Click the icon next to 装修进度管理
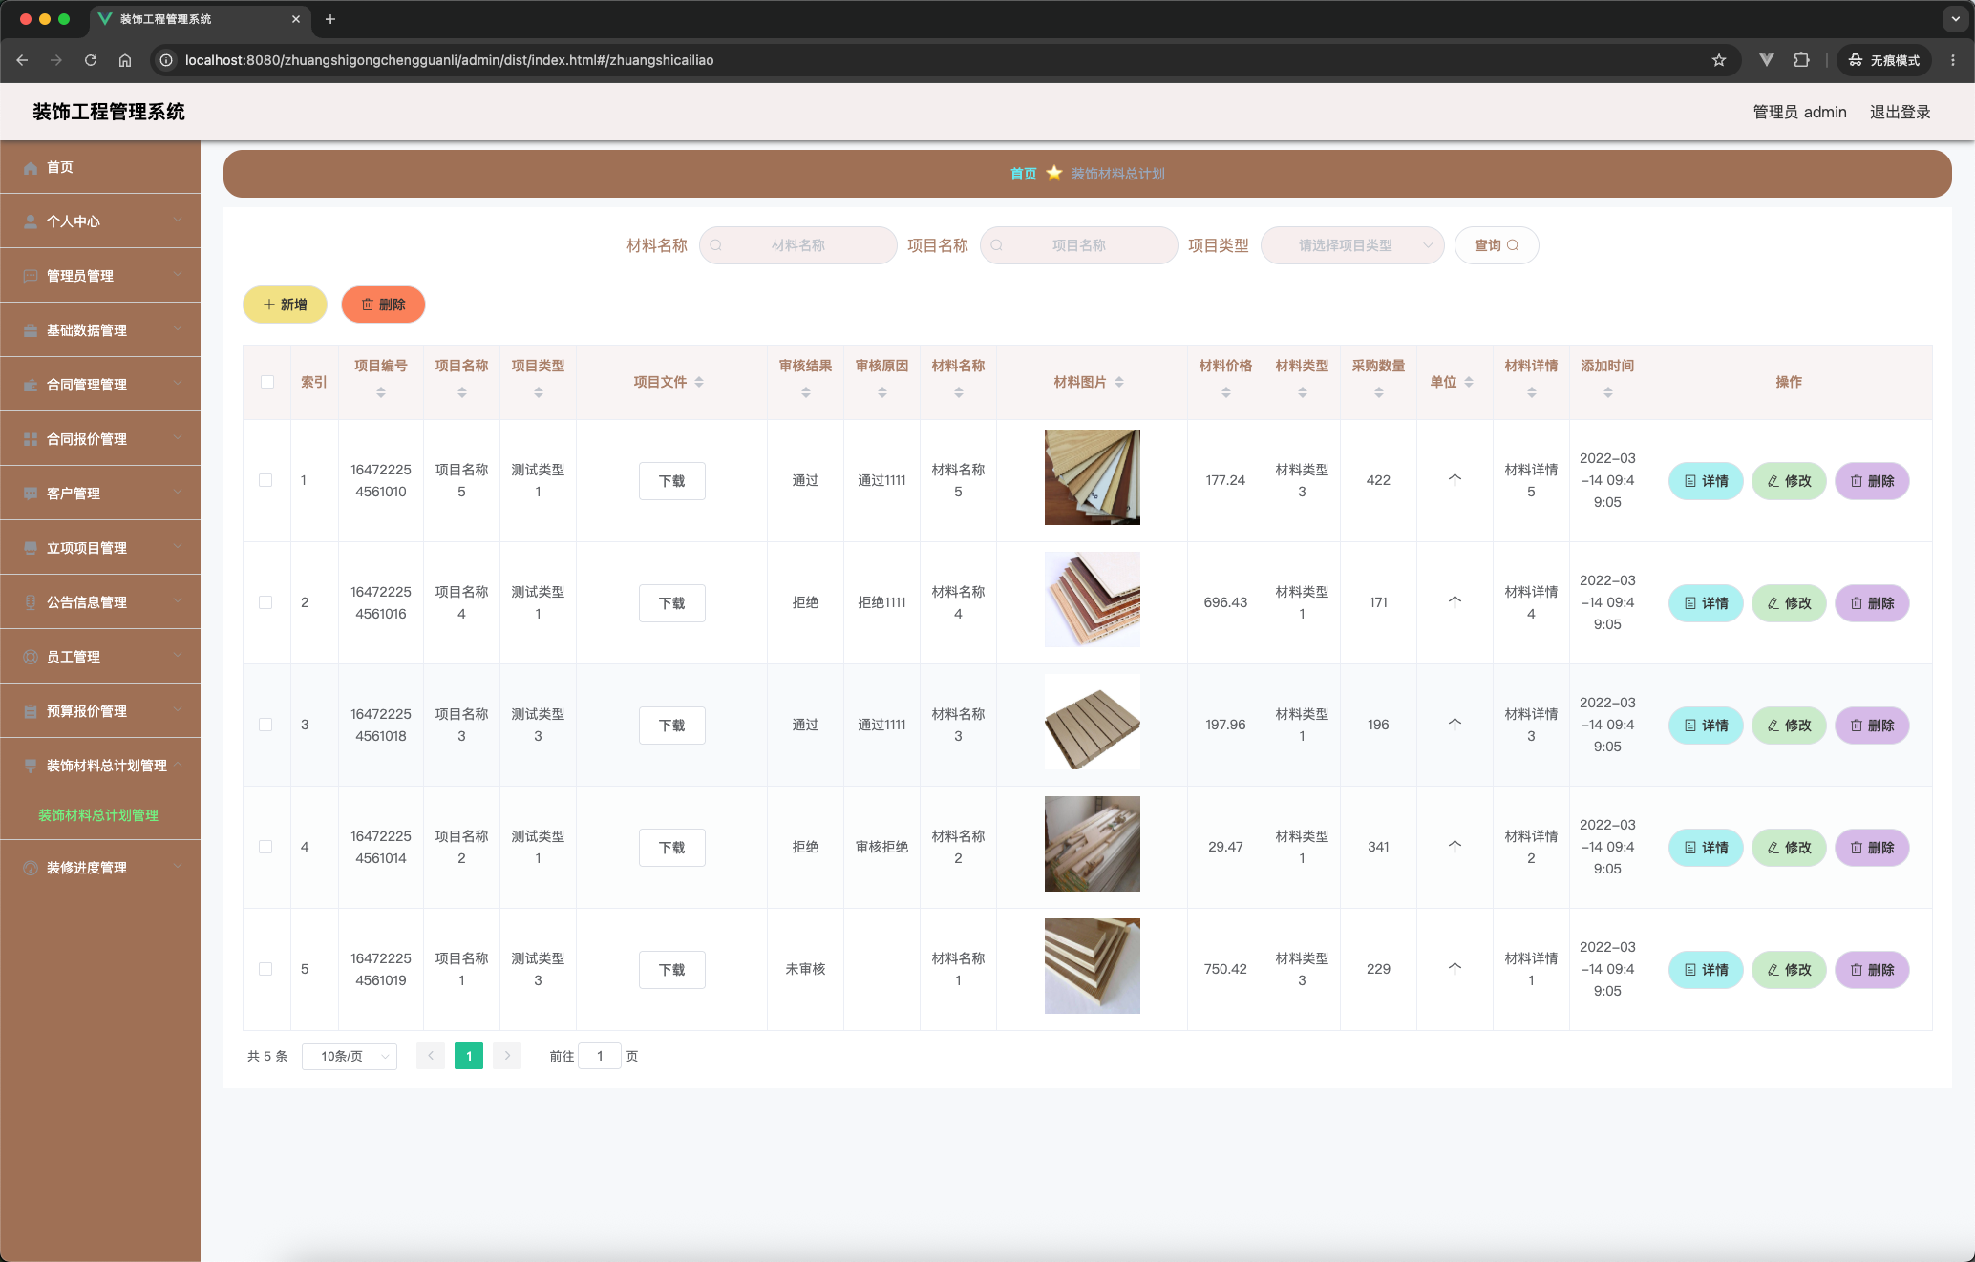 click(x=31, y=868)
